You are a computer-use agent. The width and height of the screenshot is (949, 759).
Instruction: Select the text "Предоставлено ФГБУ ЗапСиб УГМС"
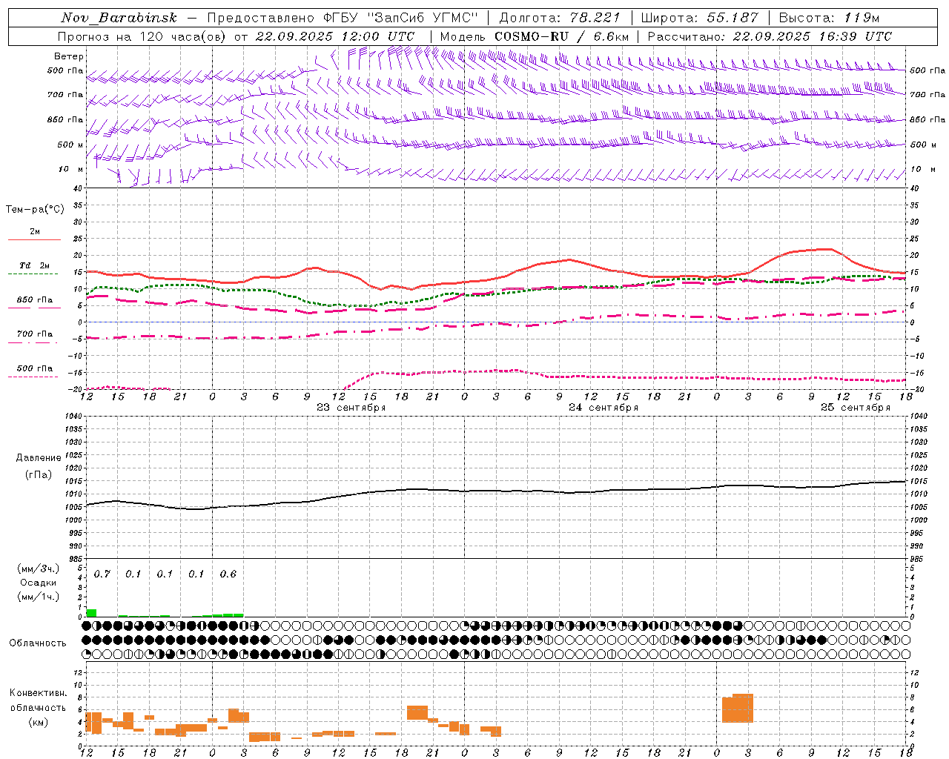(343, 18)
